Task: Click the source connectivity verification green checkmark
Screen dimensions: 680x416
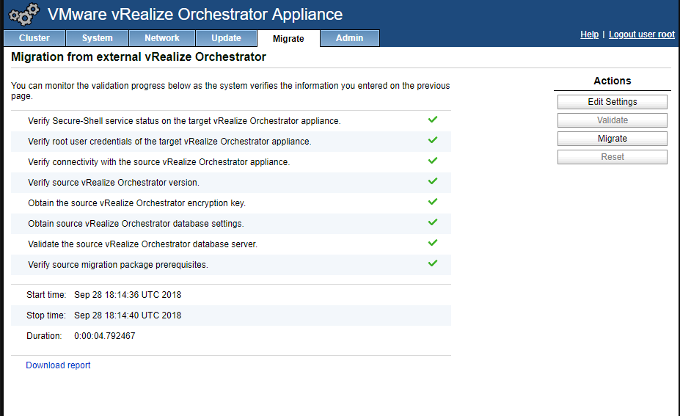Action: (x=432, y=161)
